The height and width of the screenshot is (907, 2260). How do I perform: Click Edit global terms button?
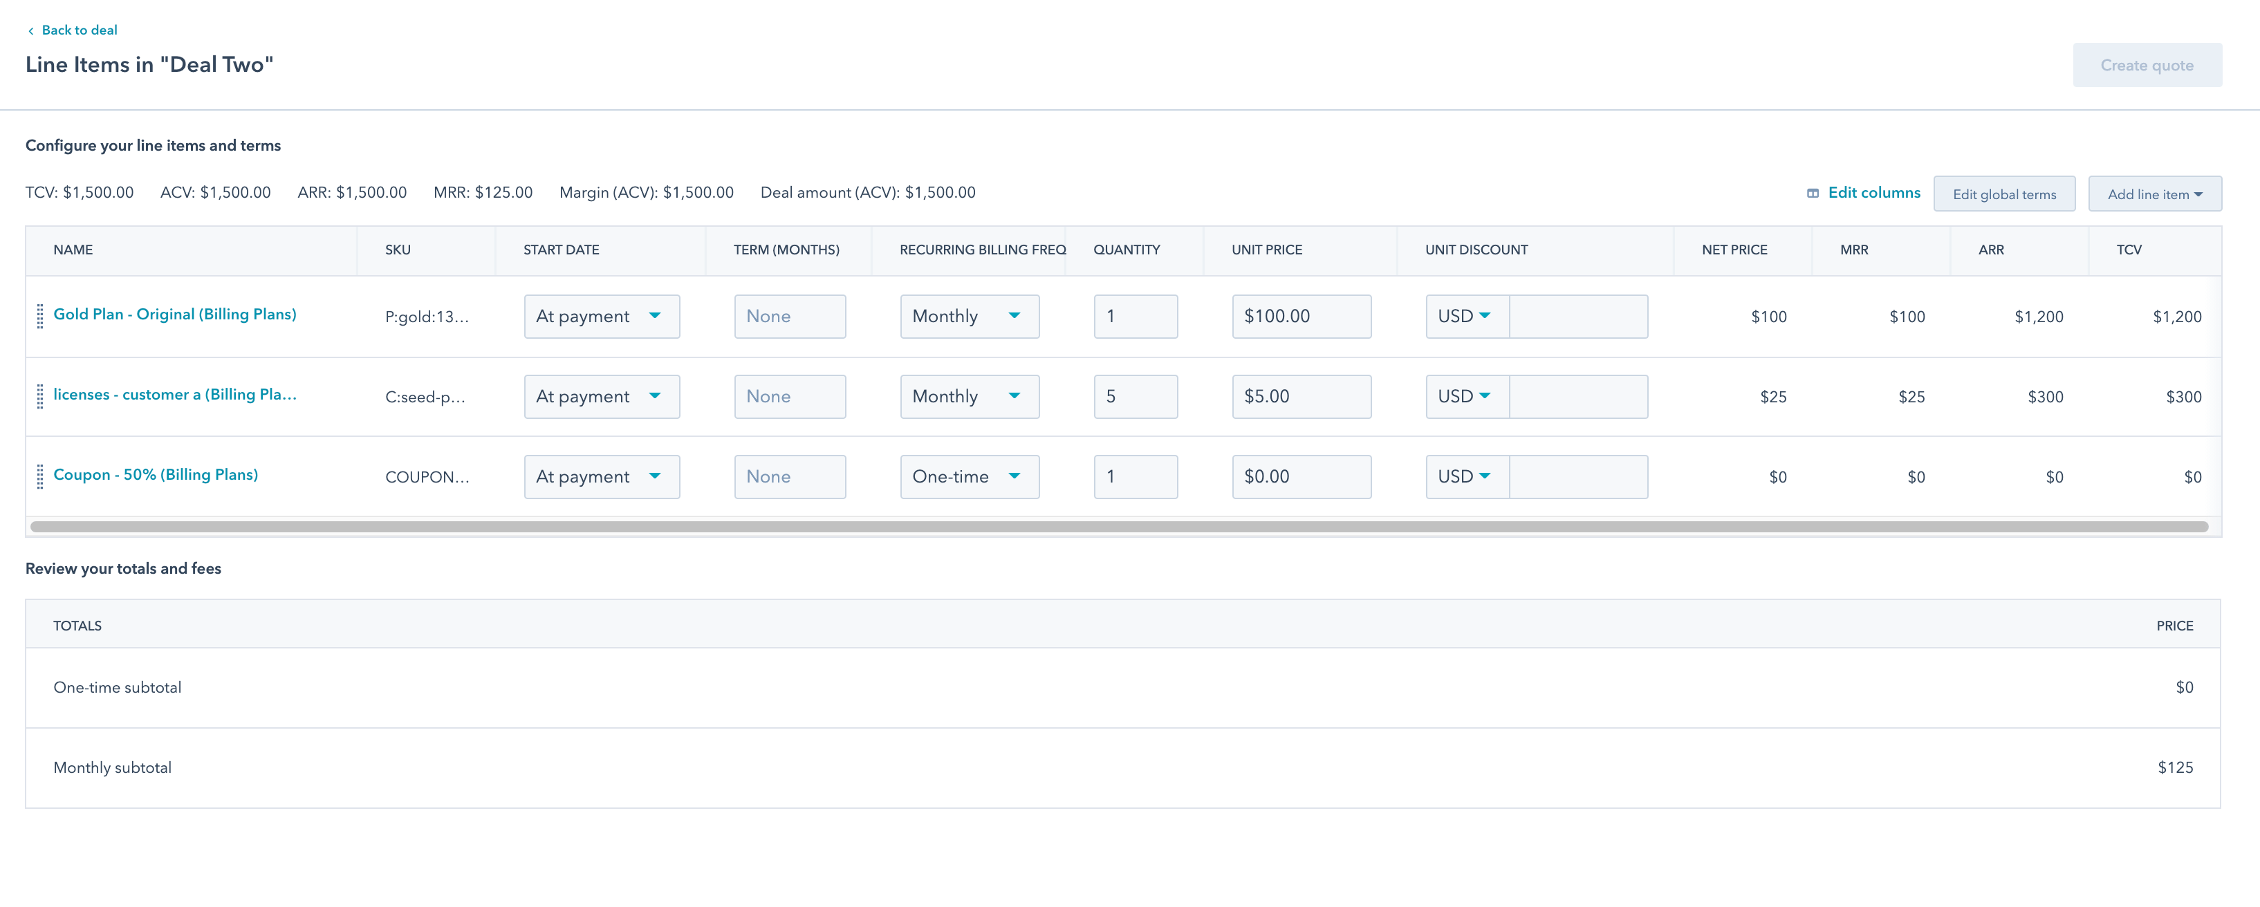[2004, 194]
